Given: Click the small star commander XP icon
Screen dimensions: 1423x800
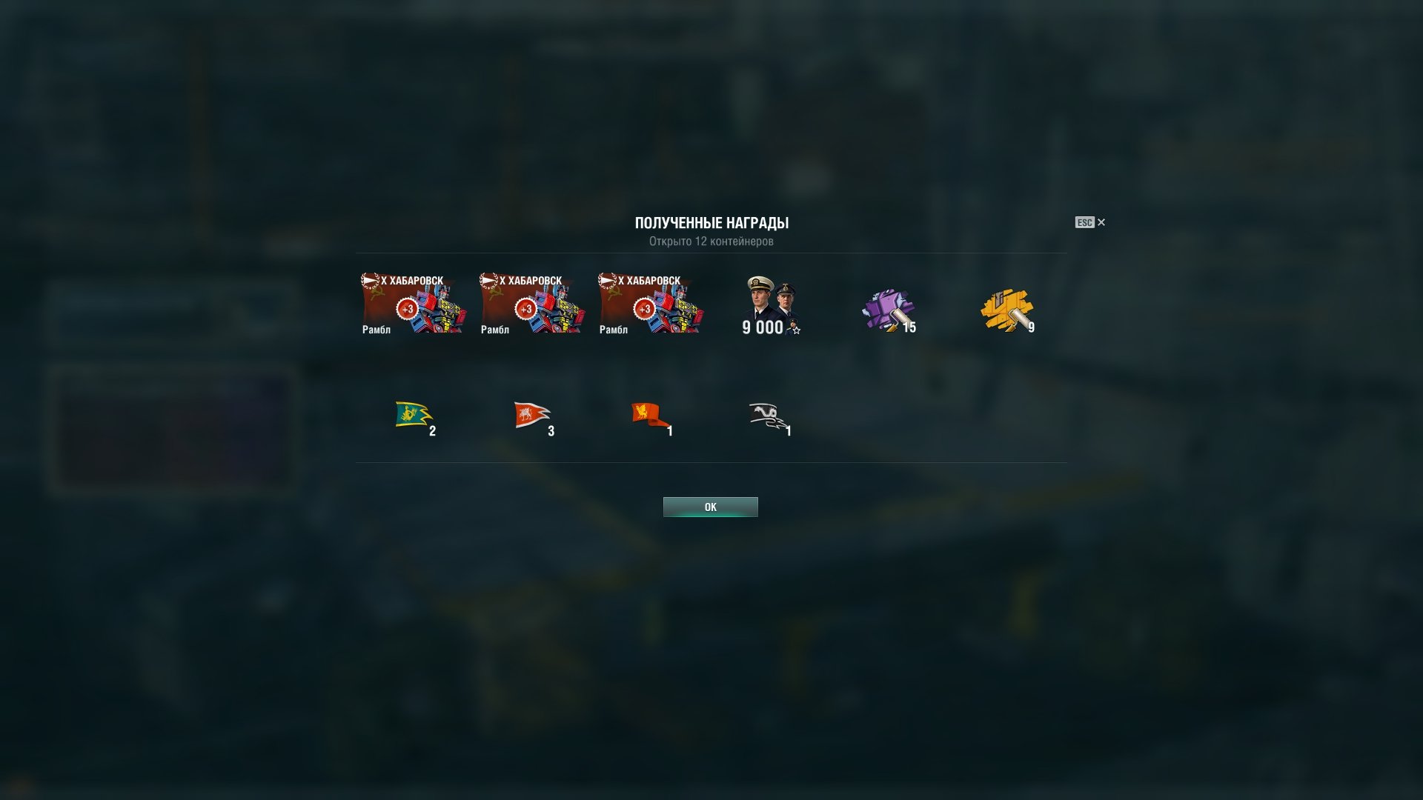Looking at the screenshot, I should point(795,329).
